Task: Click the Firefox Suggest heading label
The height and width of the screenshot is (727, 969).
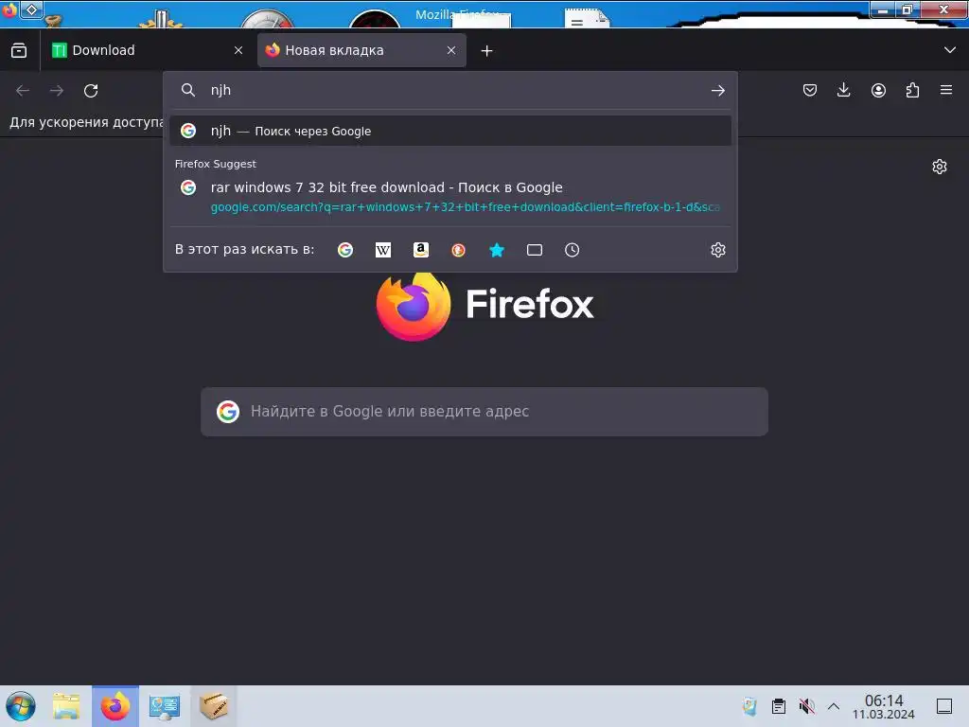Action: [215, 164]
